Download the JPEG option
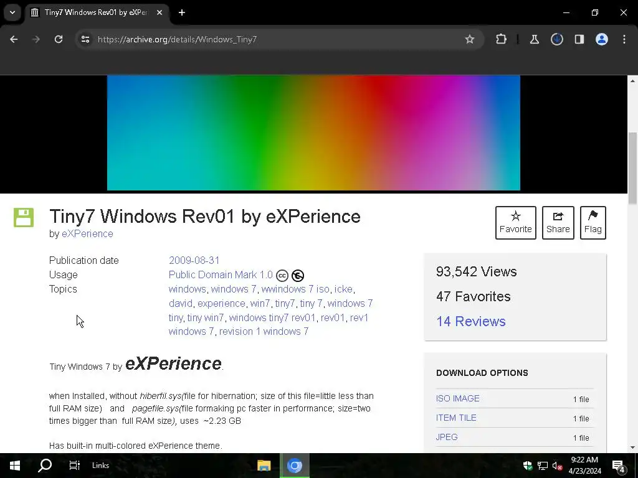This screenshot has width=638, height=478. (447, 437)
